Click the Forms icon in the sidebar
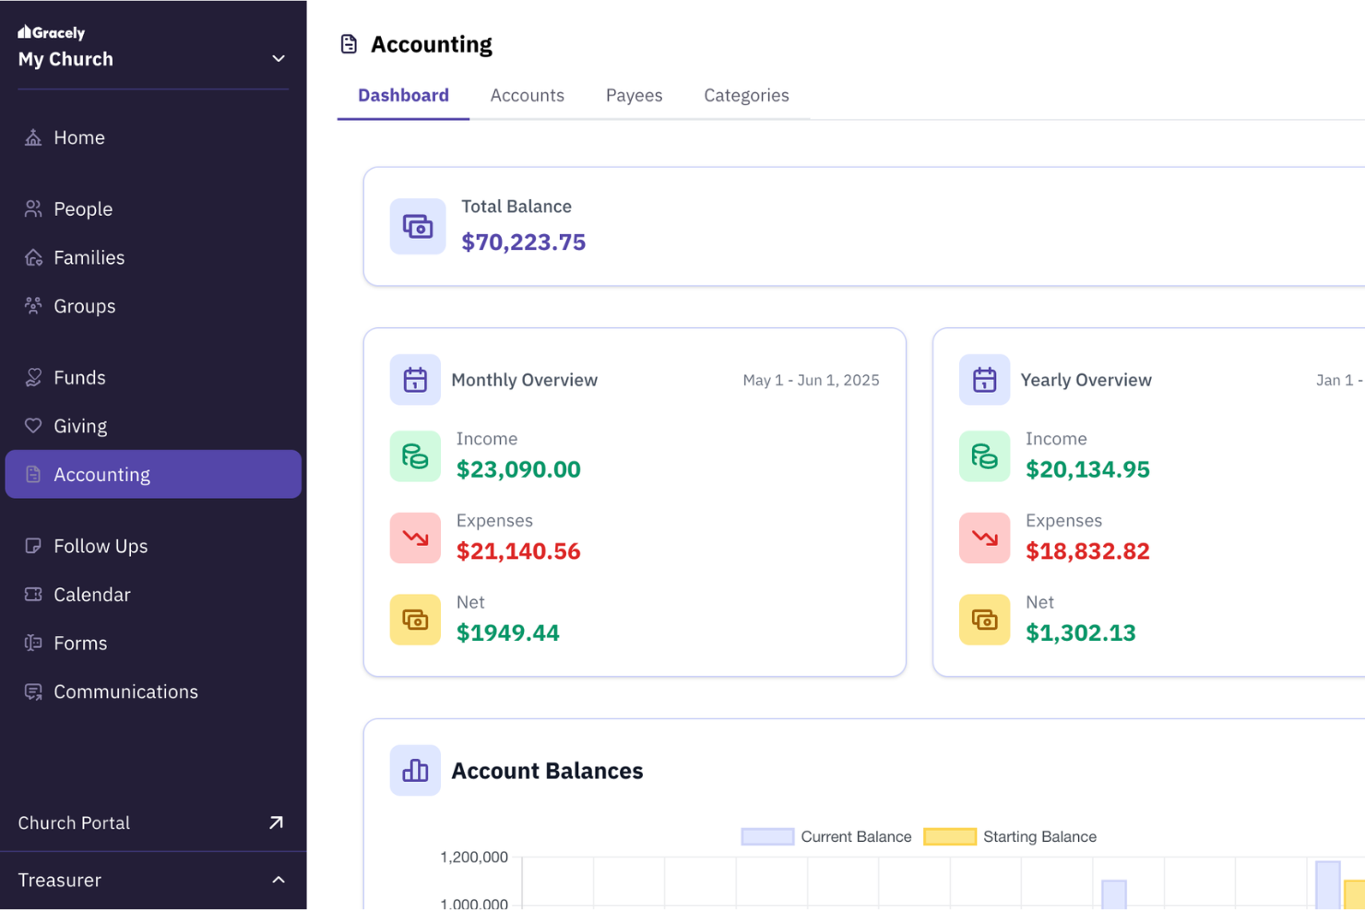The image size is (1365, 910). pos(33,643)
